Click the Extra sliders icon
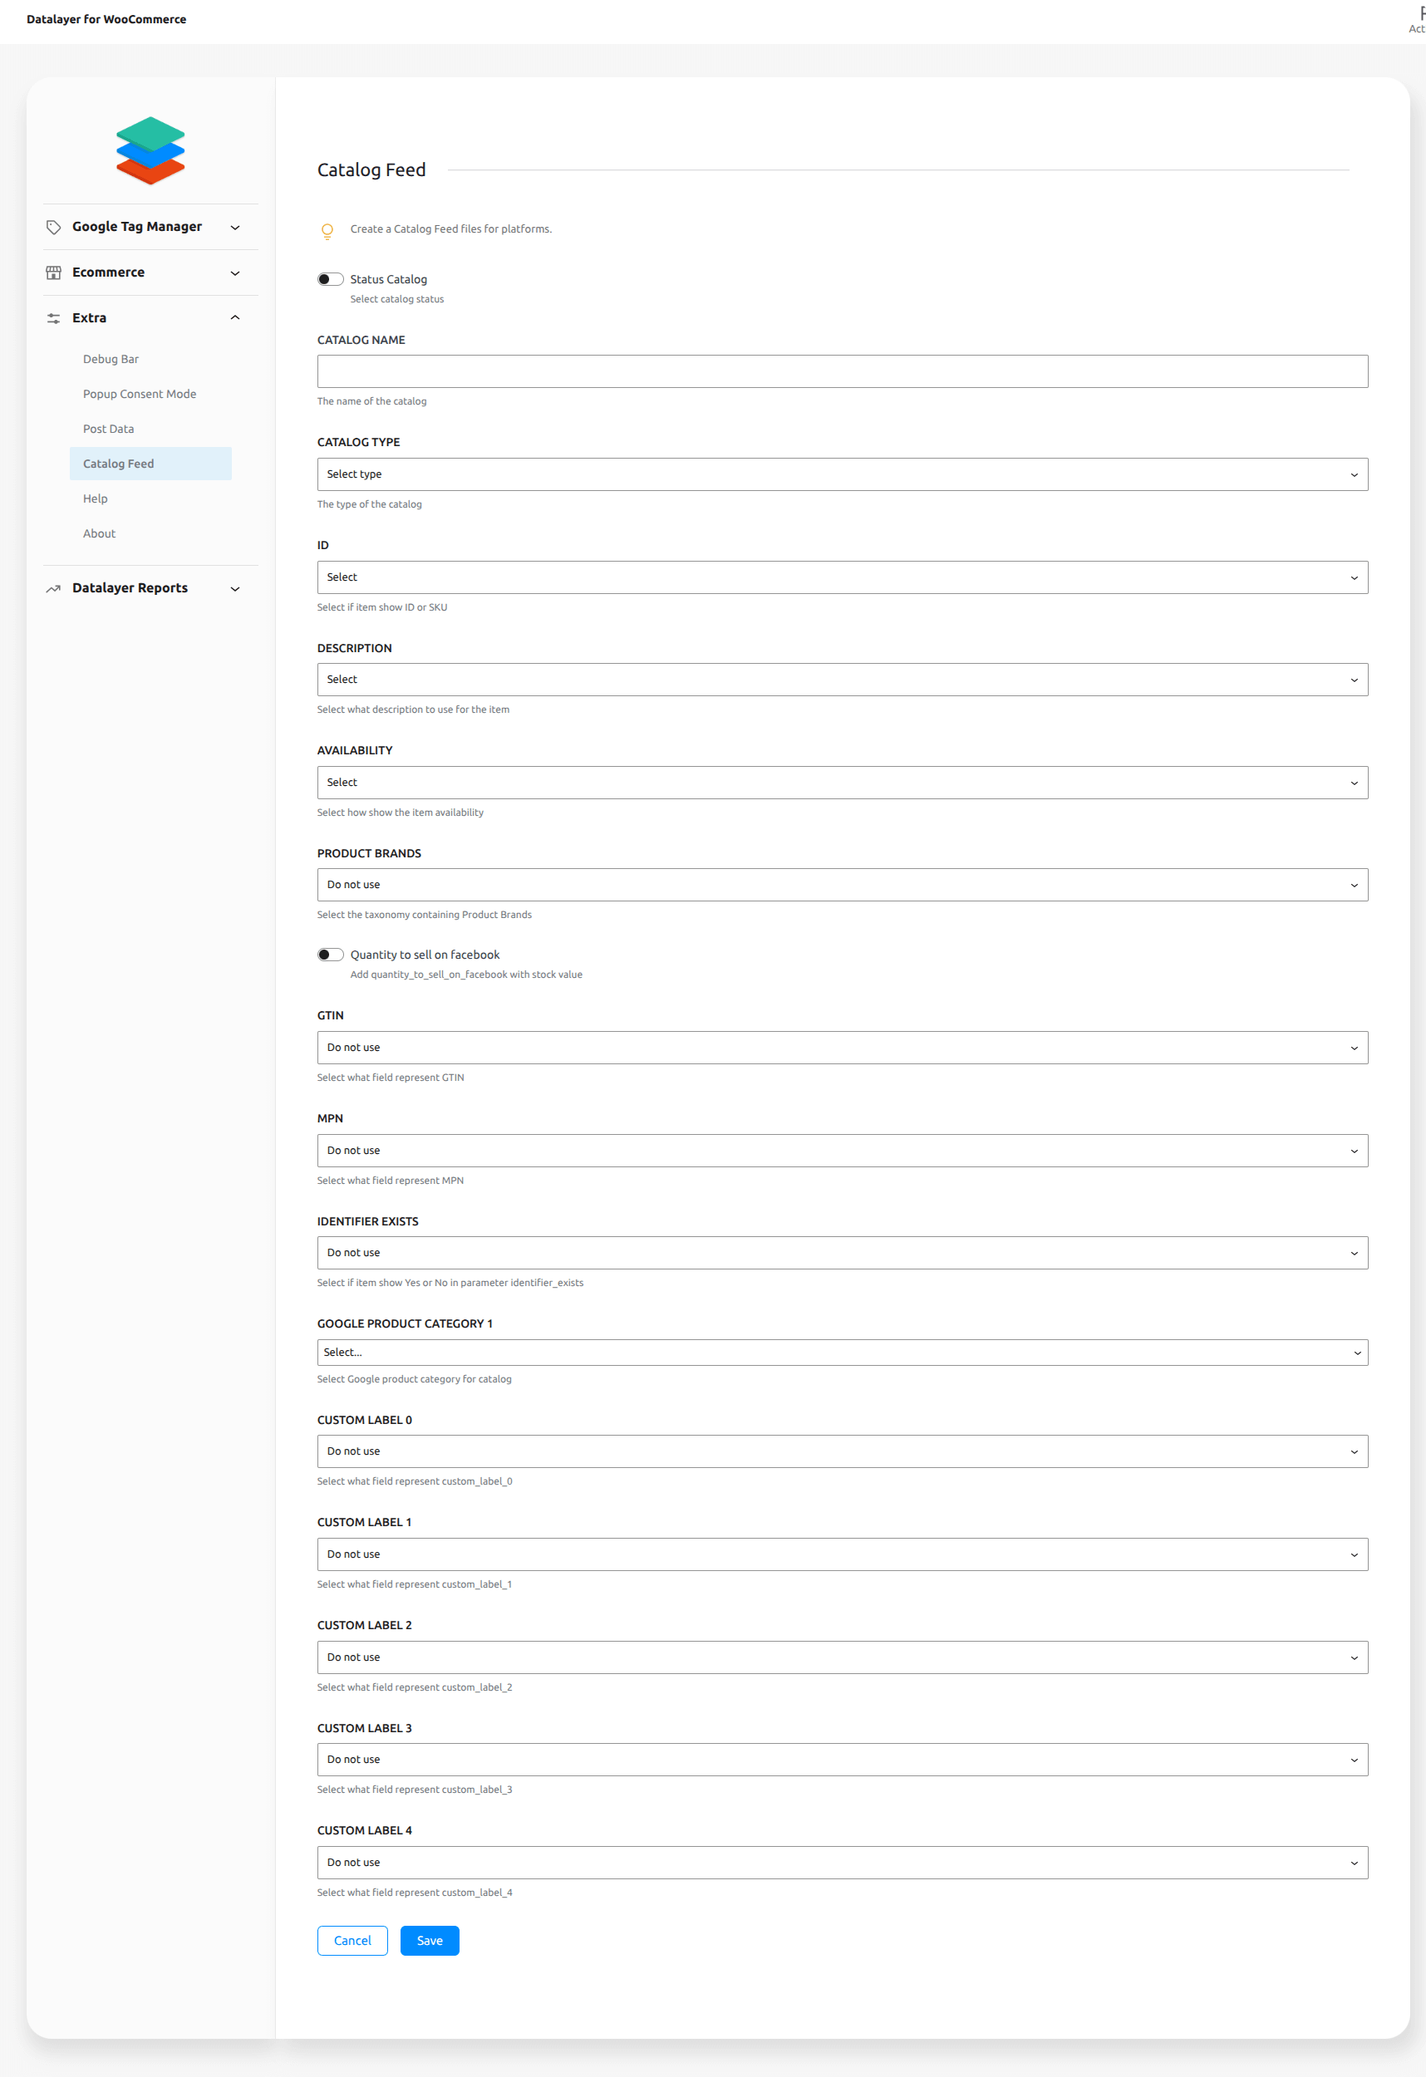This screenshot has width=1426, height=2077. [x=54, y=318]
